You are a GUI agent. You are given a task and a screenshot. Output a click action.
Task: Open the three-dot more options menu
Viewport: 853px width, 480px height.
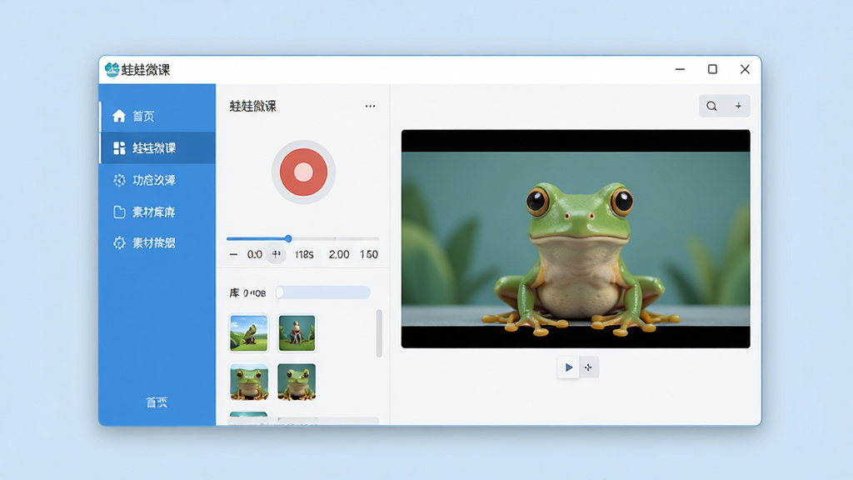click(370, 106)
